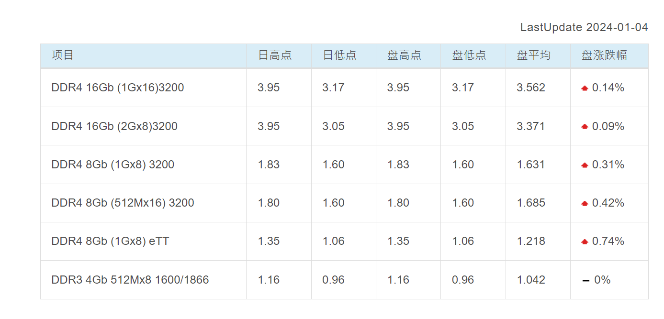Open DDR4 8Gb (512Mx16) 3200 item

pos(123,203)
